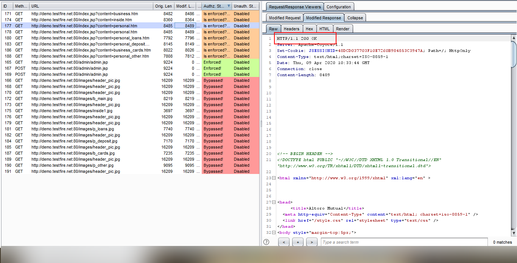Open the help question mark icon
This screenshot has width=517, height=263.
click(266, 242)
